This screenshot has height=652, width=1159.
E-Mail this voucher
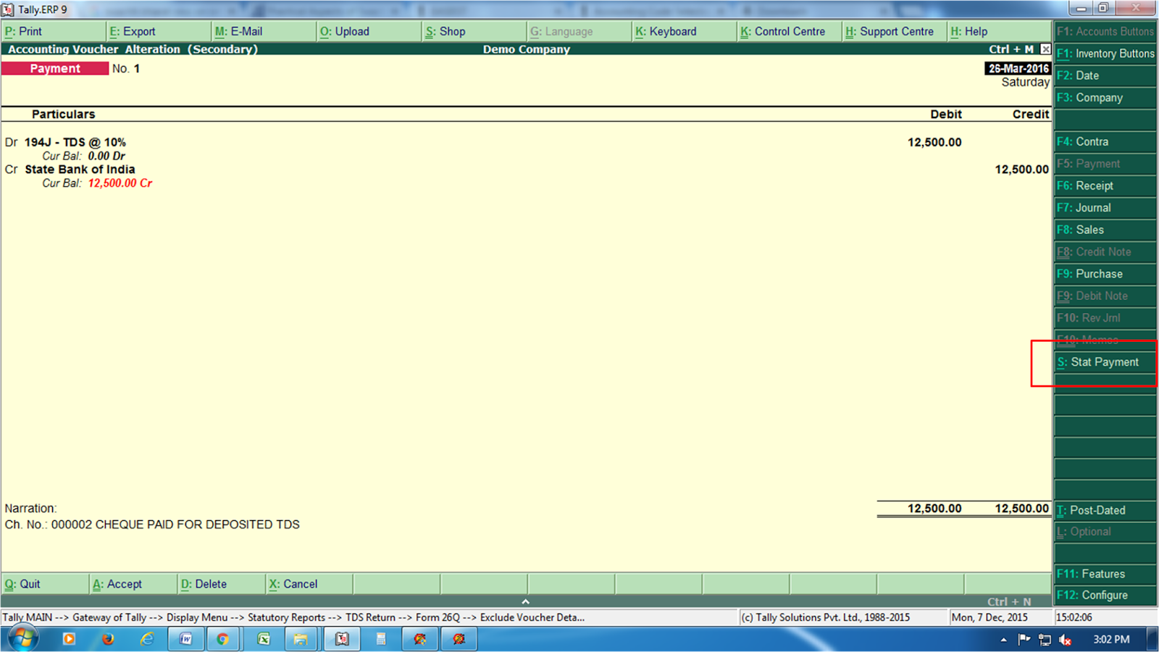243,31
